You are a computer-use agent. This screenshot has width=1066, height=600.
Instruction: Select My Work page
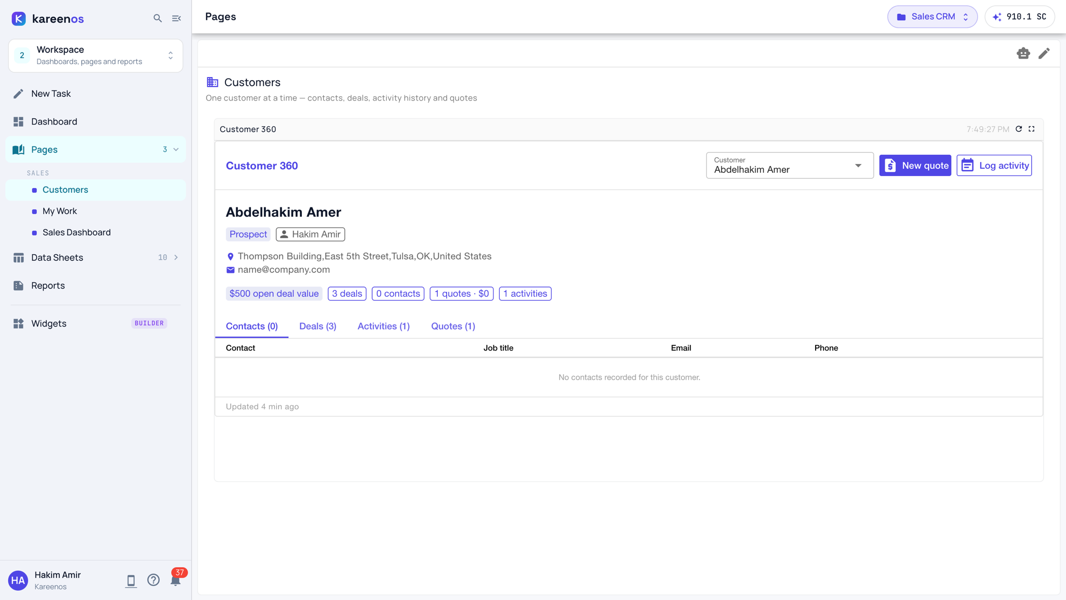96,211
